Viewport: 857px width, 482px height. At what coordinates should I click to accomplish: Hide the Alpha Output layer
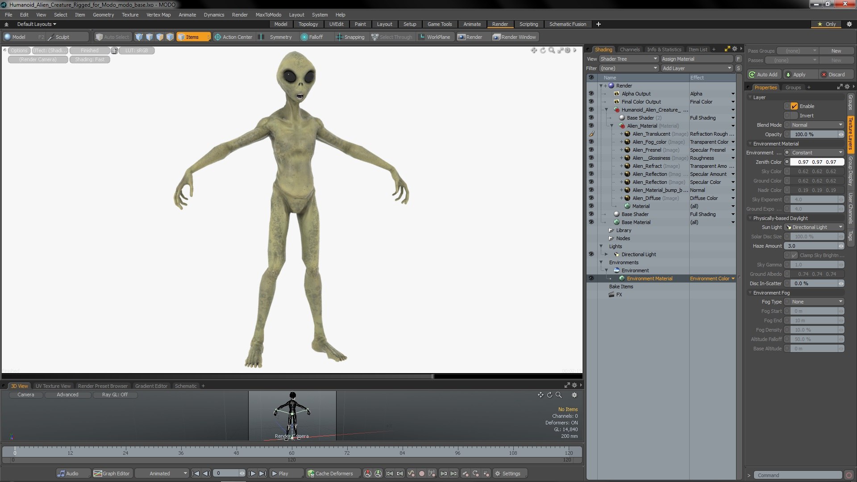click(591, 94)
